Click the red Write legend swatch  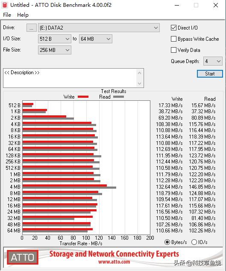83,97
